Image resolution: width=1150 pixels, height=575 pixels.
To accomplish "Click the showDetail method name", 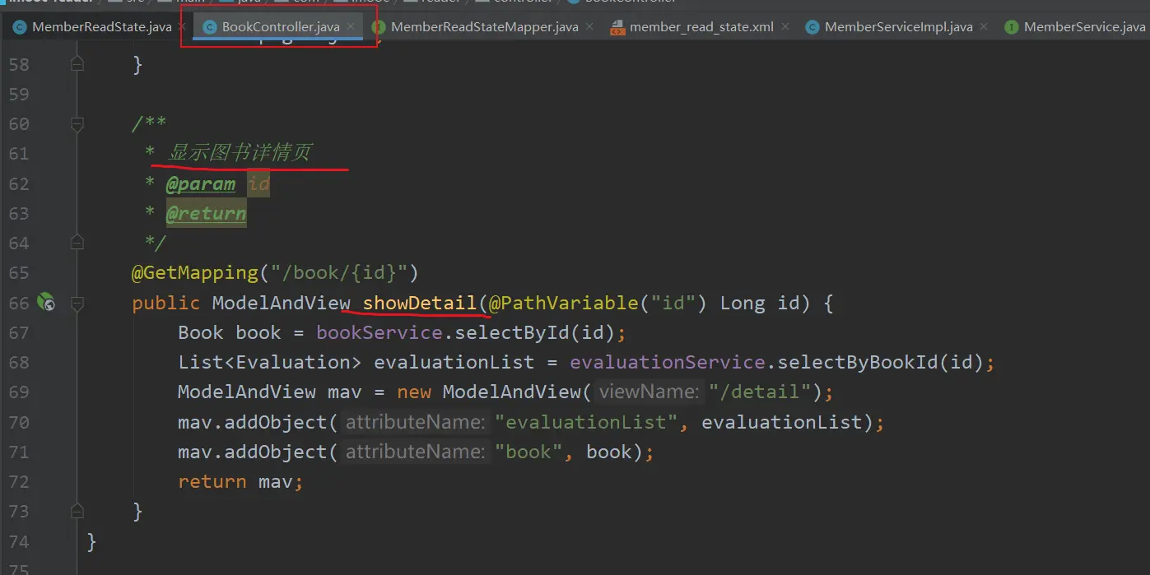I will [420, 304].
